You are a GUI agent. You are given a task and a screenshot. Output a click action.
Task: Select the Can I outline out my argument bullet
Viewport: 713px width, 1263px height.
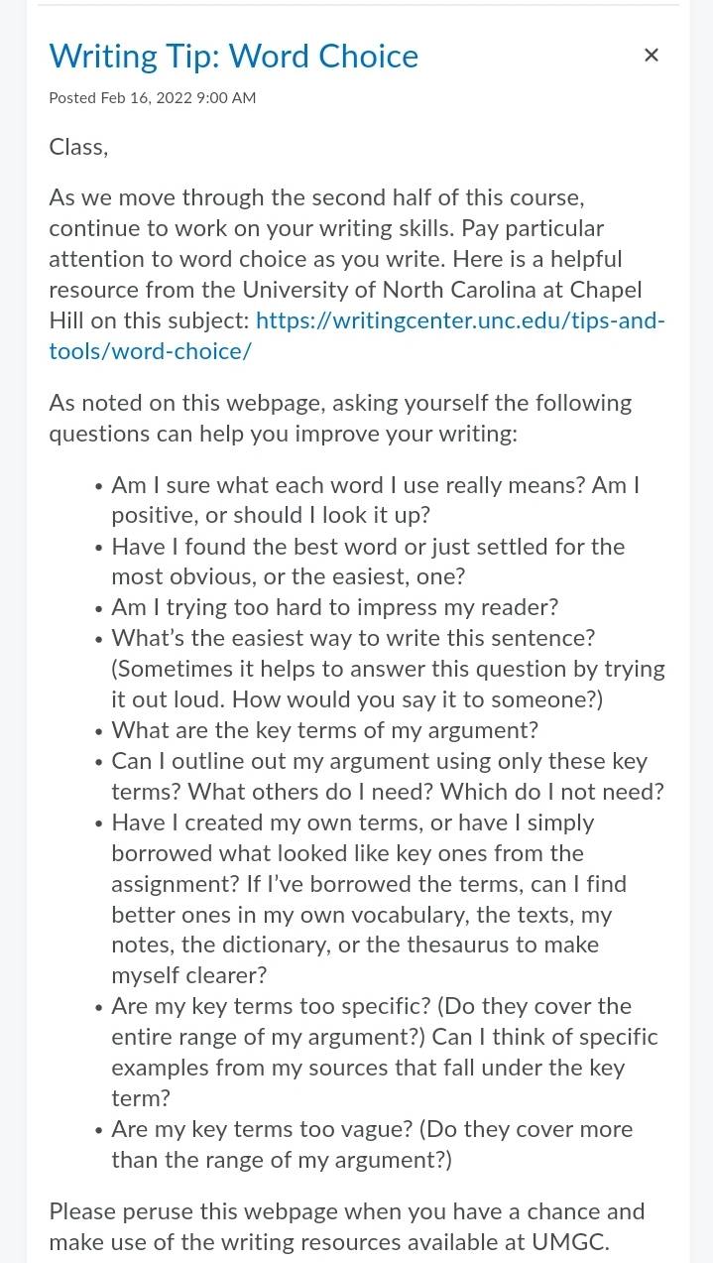coord(388,776)
